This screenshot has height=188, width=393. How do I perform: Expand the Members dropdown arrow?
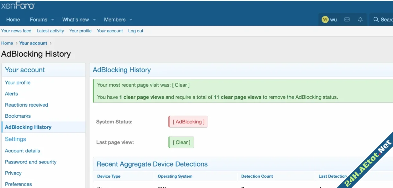(x=131, y=20)
